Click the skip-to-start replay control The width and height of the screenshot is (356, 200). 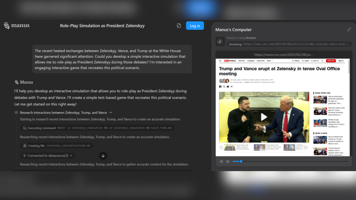(221, 161)
